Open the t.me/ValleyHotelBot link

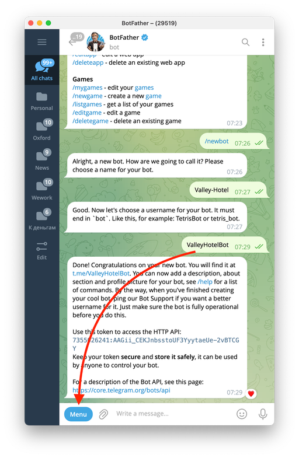101,274
